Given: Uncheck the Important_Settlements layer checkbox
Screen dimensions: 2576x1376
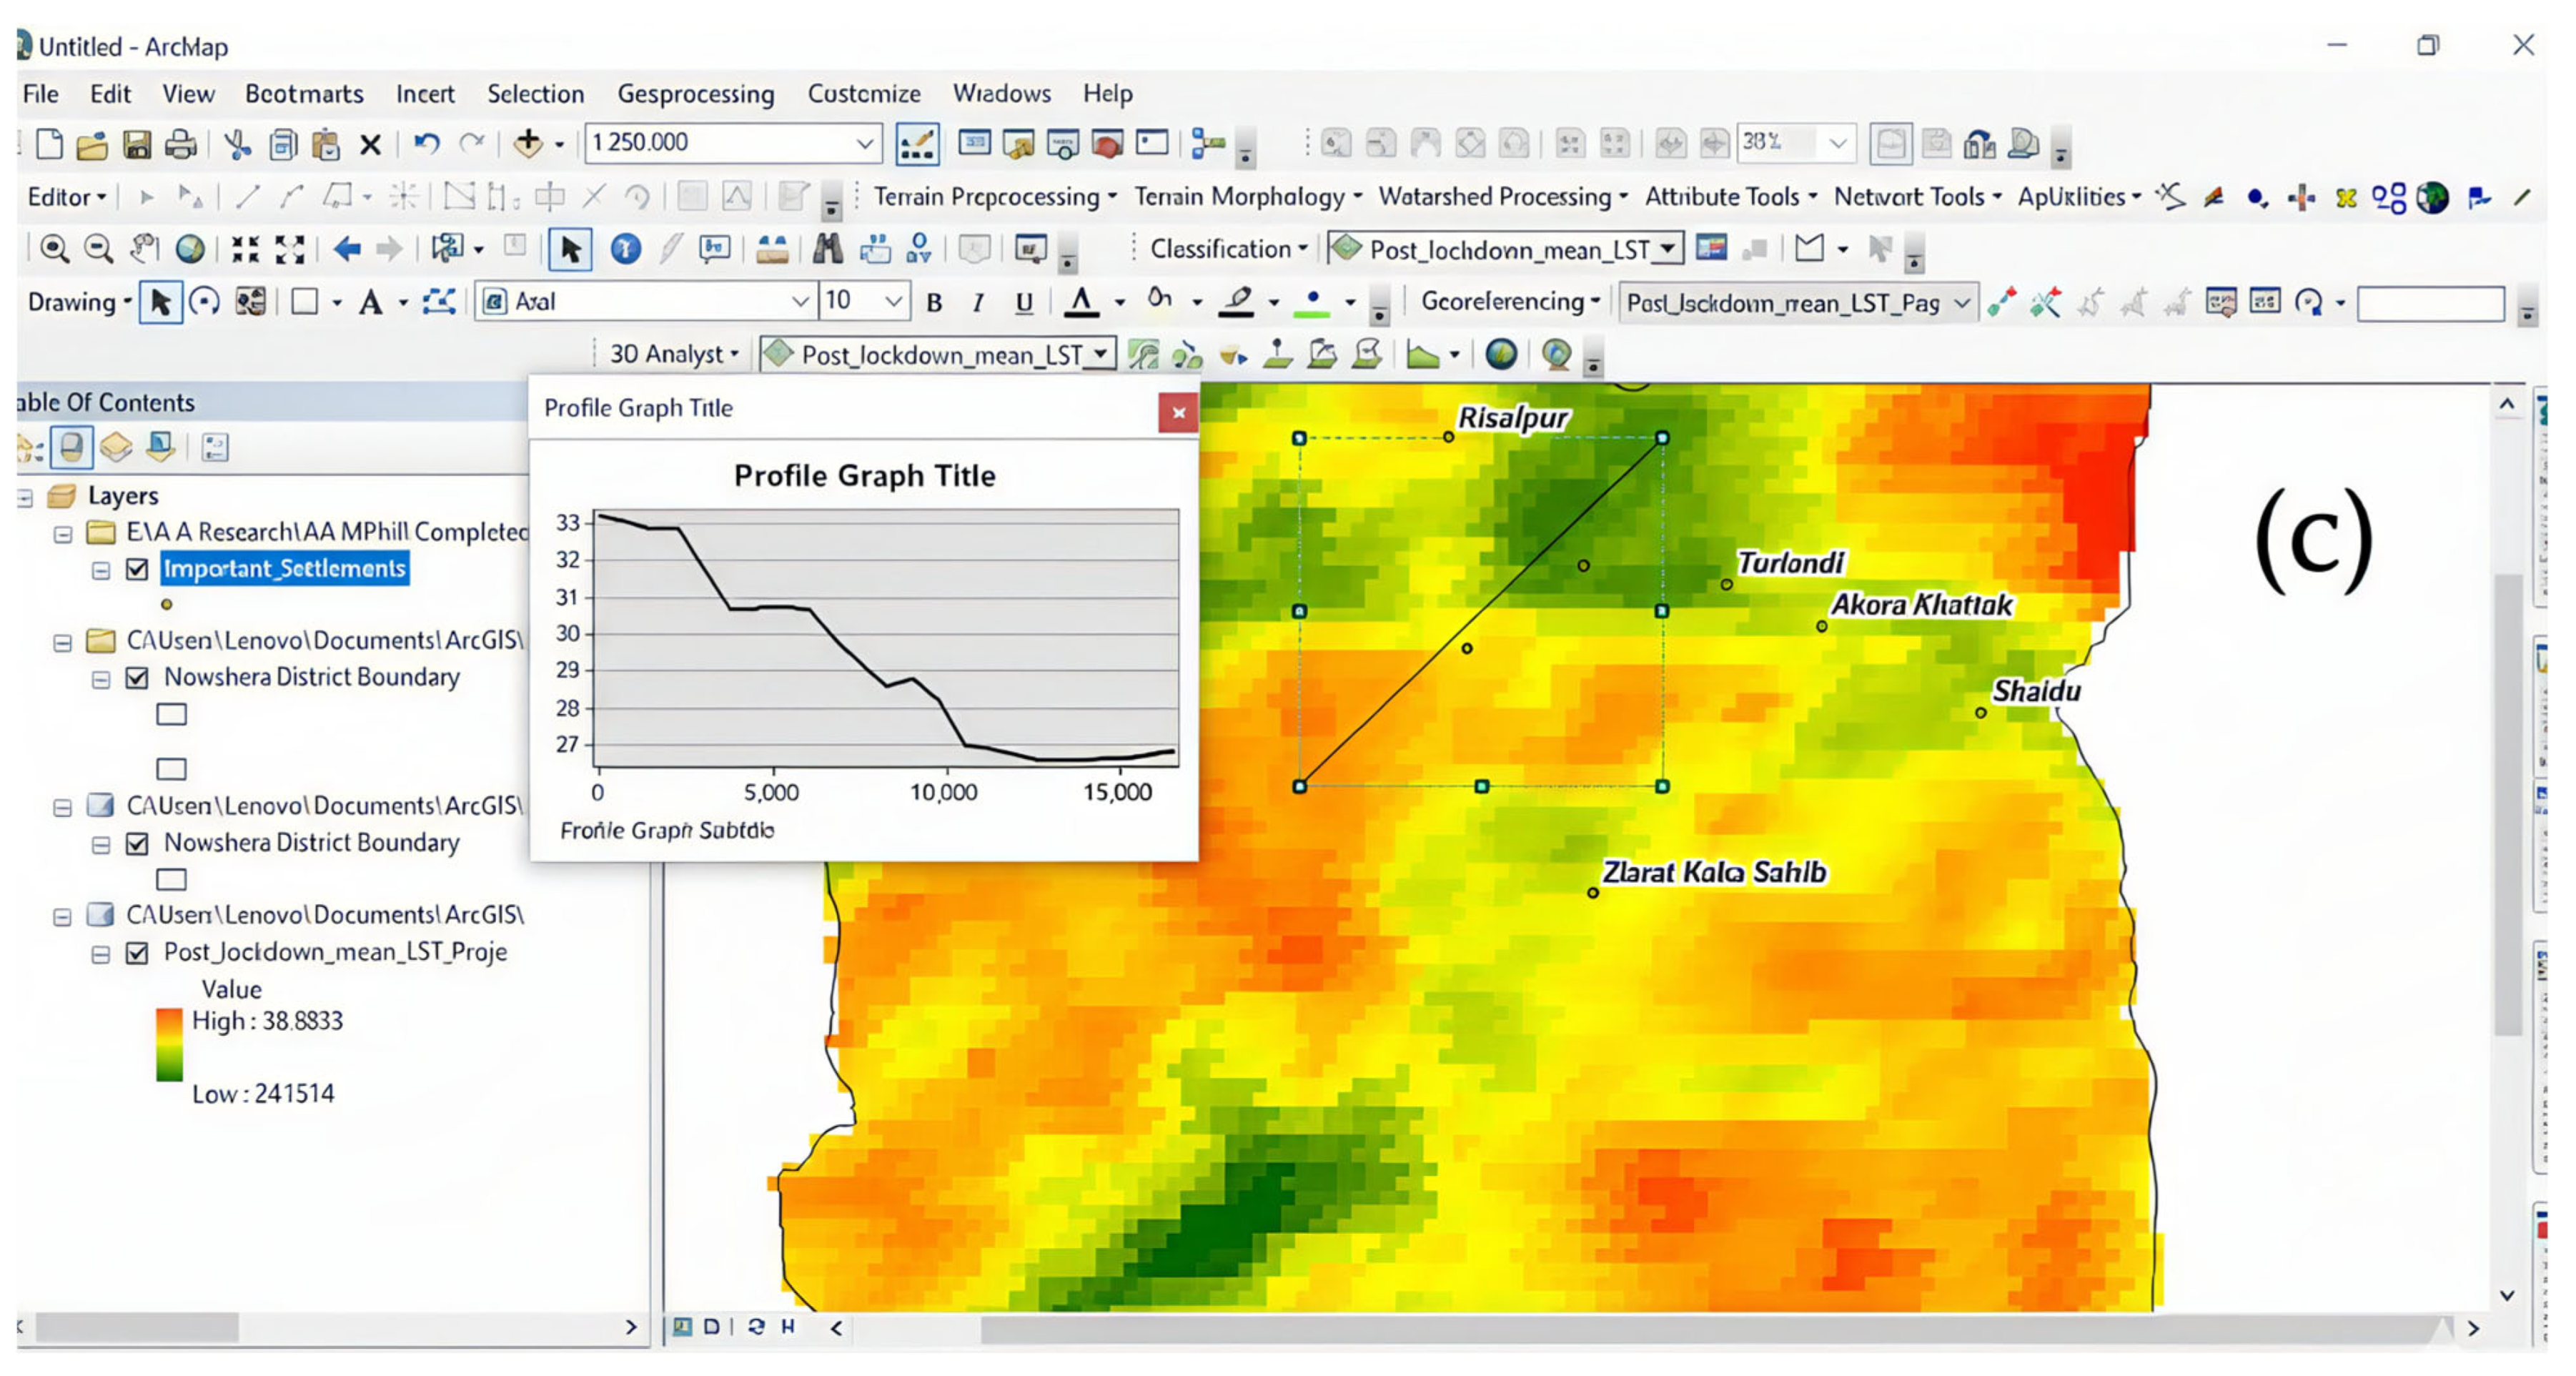Looking at the screenshot, I should (x=137, y=569).
